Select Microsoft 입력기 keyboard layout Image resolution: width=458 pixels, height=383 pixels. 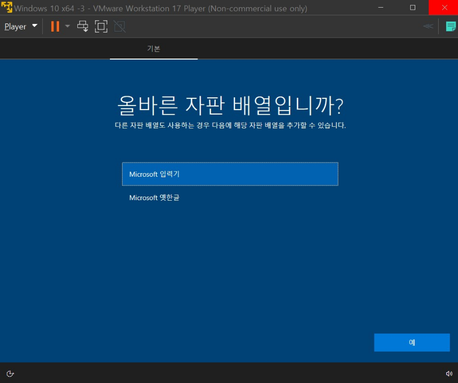[x=230, y=174]
